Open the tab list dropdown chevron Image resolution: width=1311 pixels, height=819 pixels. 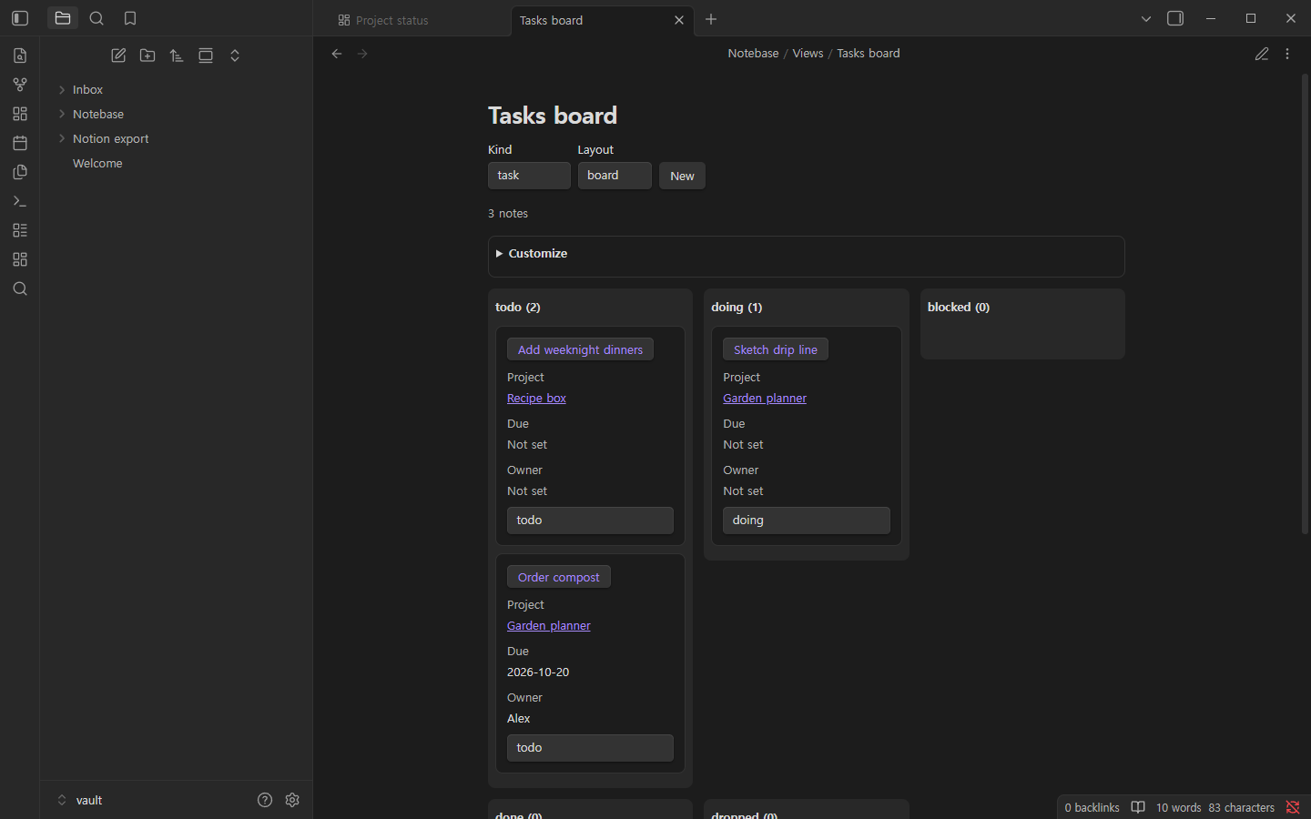tap(1146, 18)
